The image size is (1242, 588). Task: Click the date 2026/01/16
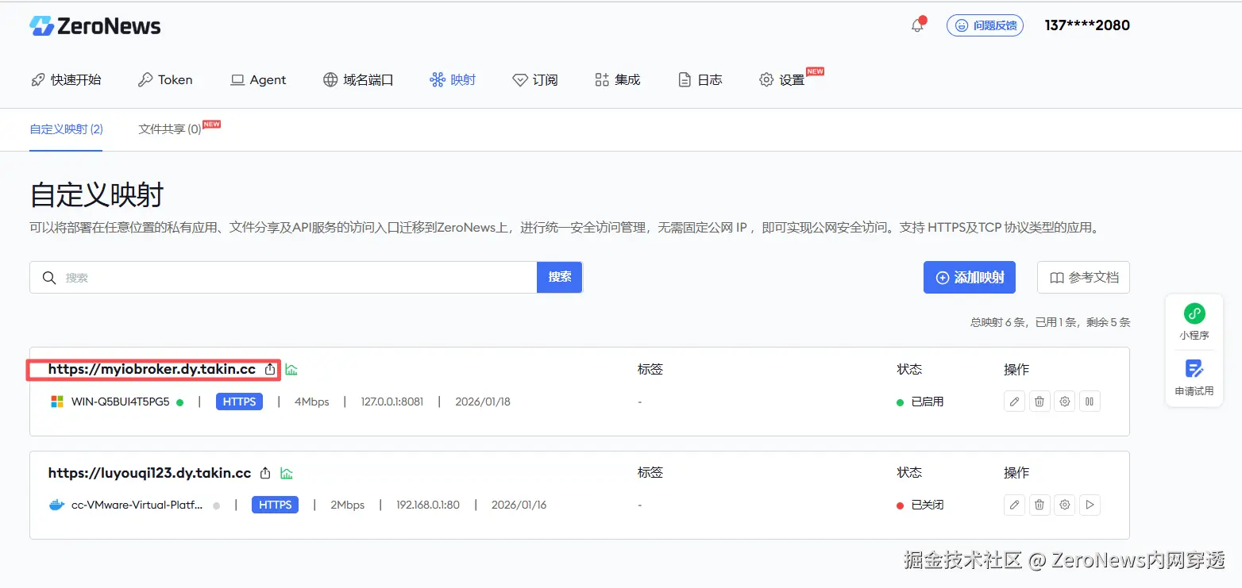pyautogui.click(x=519, y=505)
